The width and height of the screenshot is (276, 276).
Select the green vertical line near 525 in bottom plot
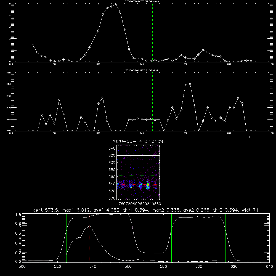pos(67,238)
